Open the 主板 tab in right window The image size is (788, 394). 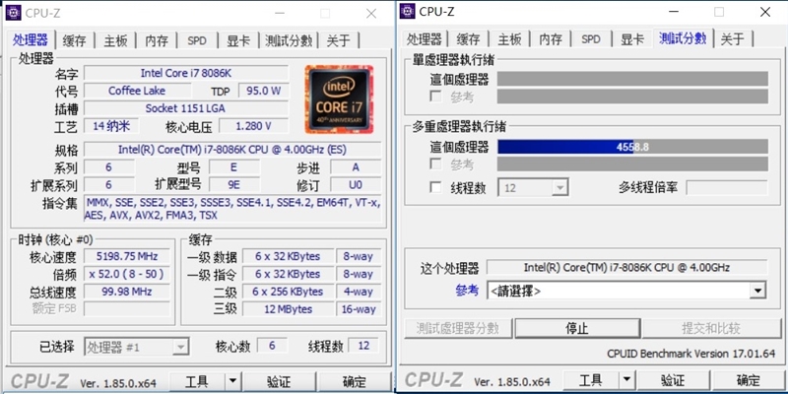click(509, 39)
